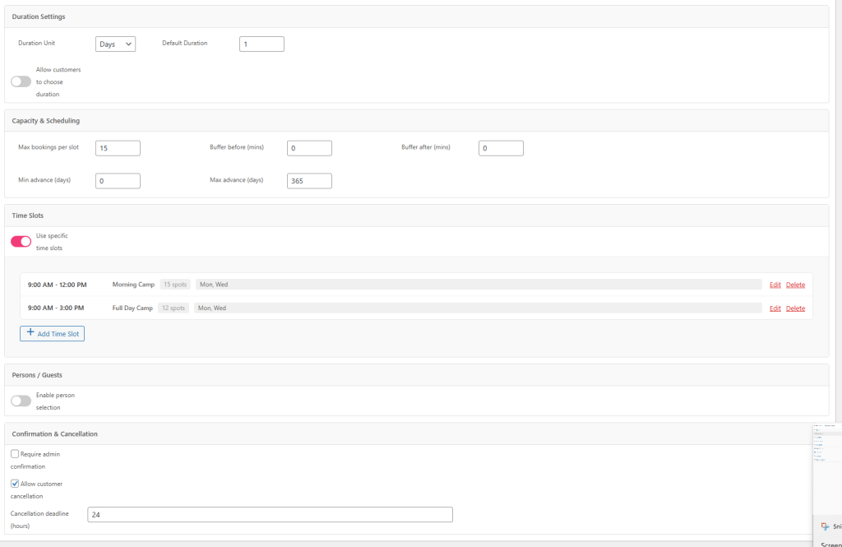Click the plus icon on Add Time Slot

click(30, 333)
